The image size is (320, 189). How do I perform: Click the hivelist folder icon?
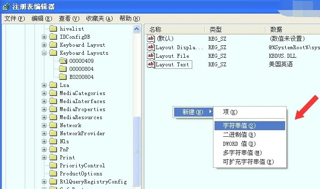[x=54, y=29]
